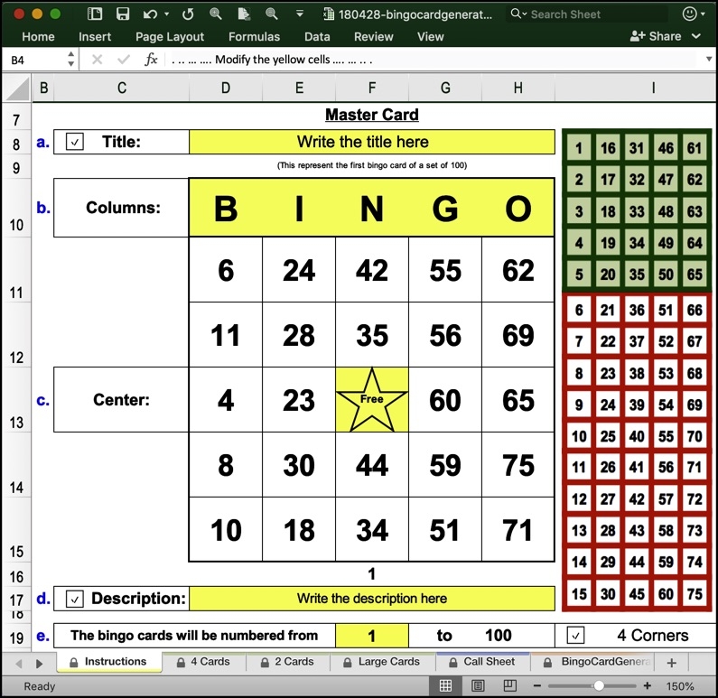The image size is (718, 698).
Task: Click the Save icon in title bar
Action: 123,14
